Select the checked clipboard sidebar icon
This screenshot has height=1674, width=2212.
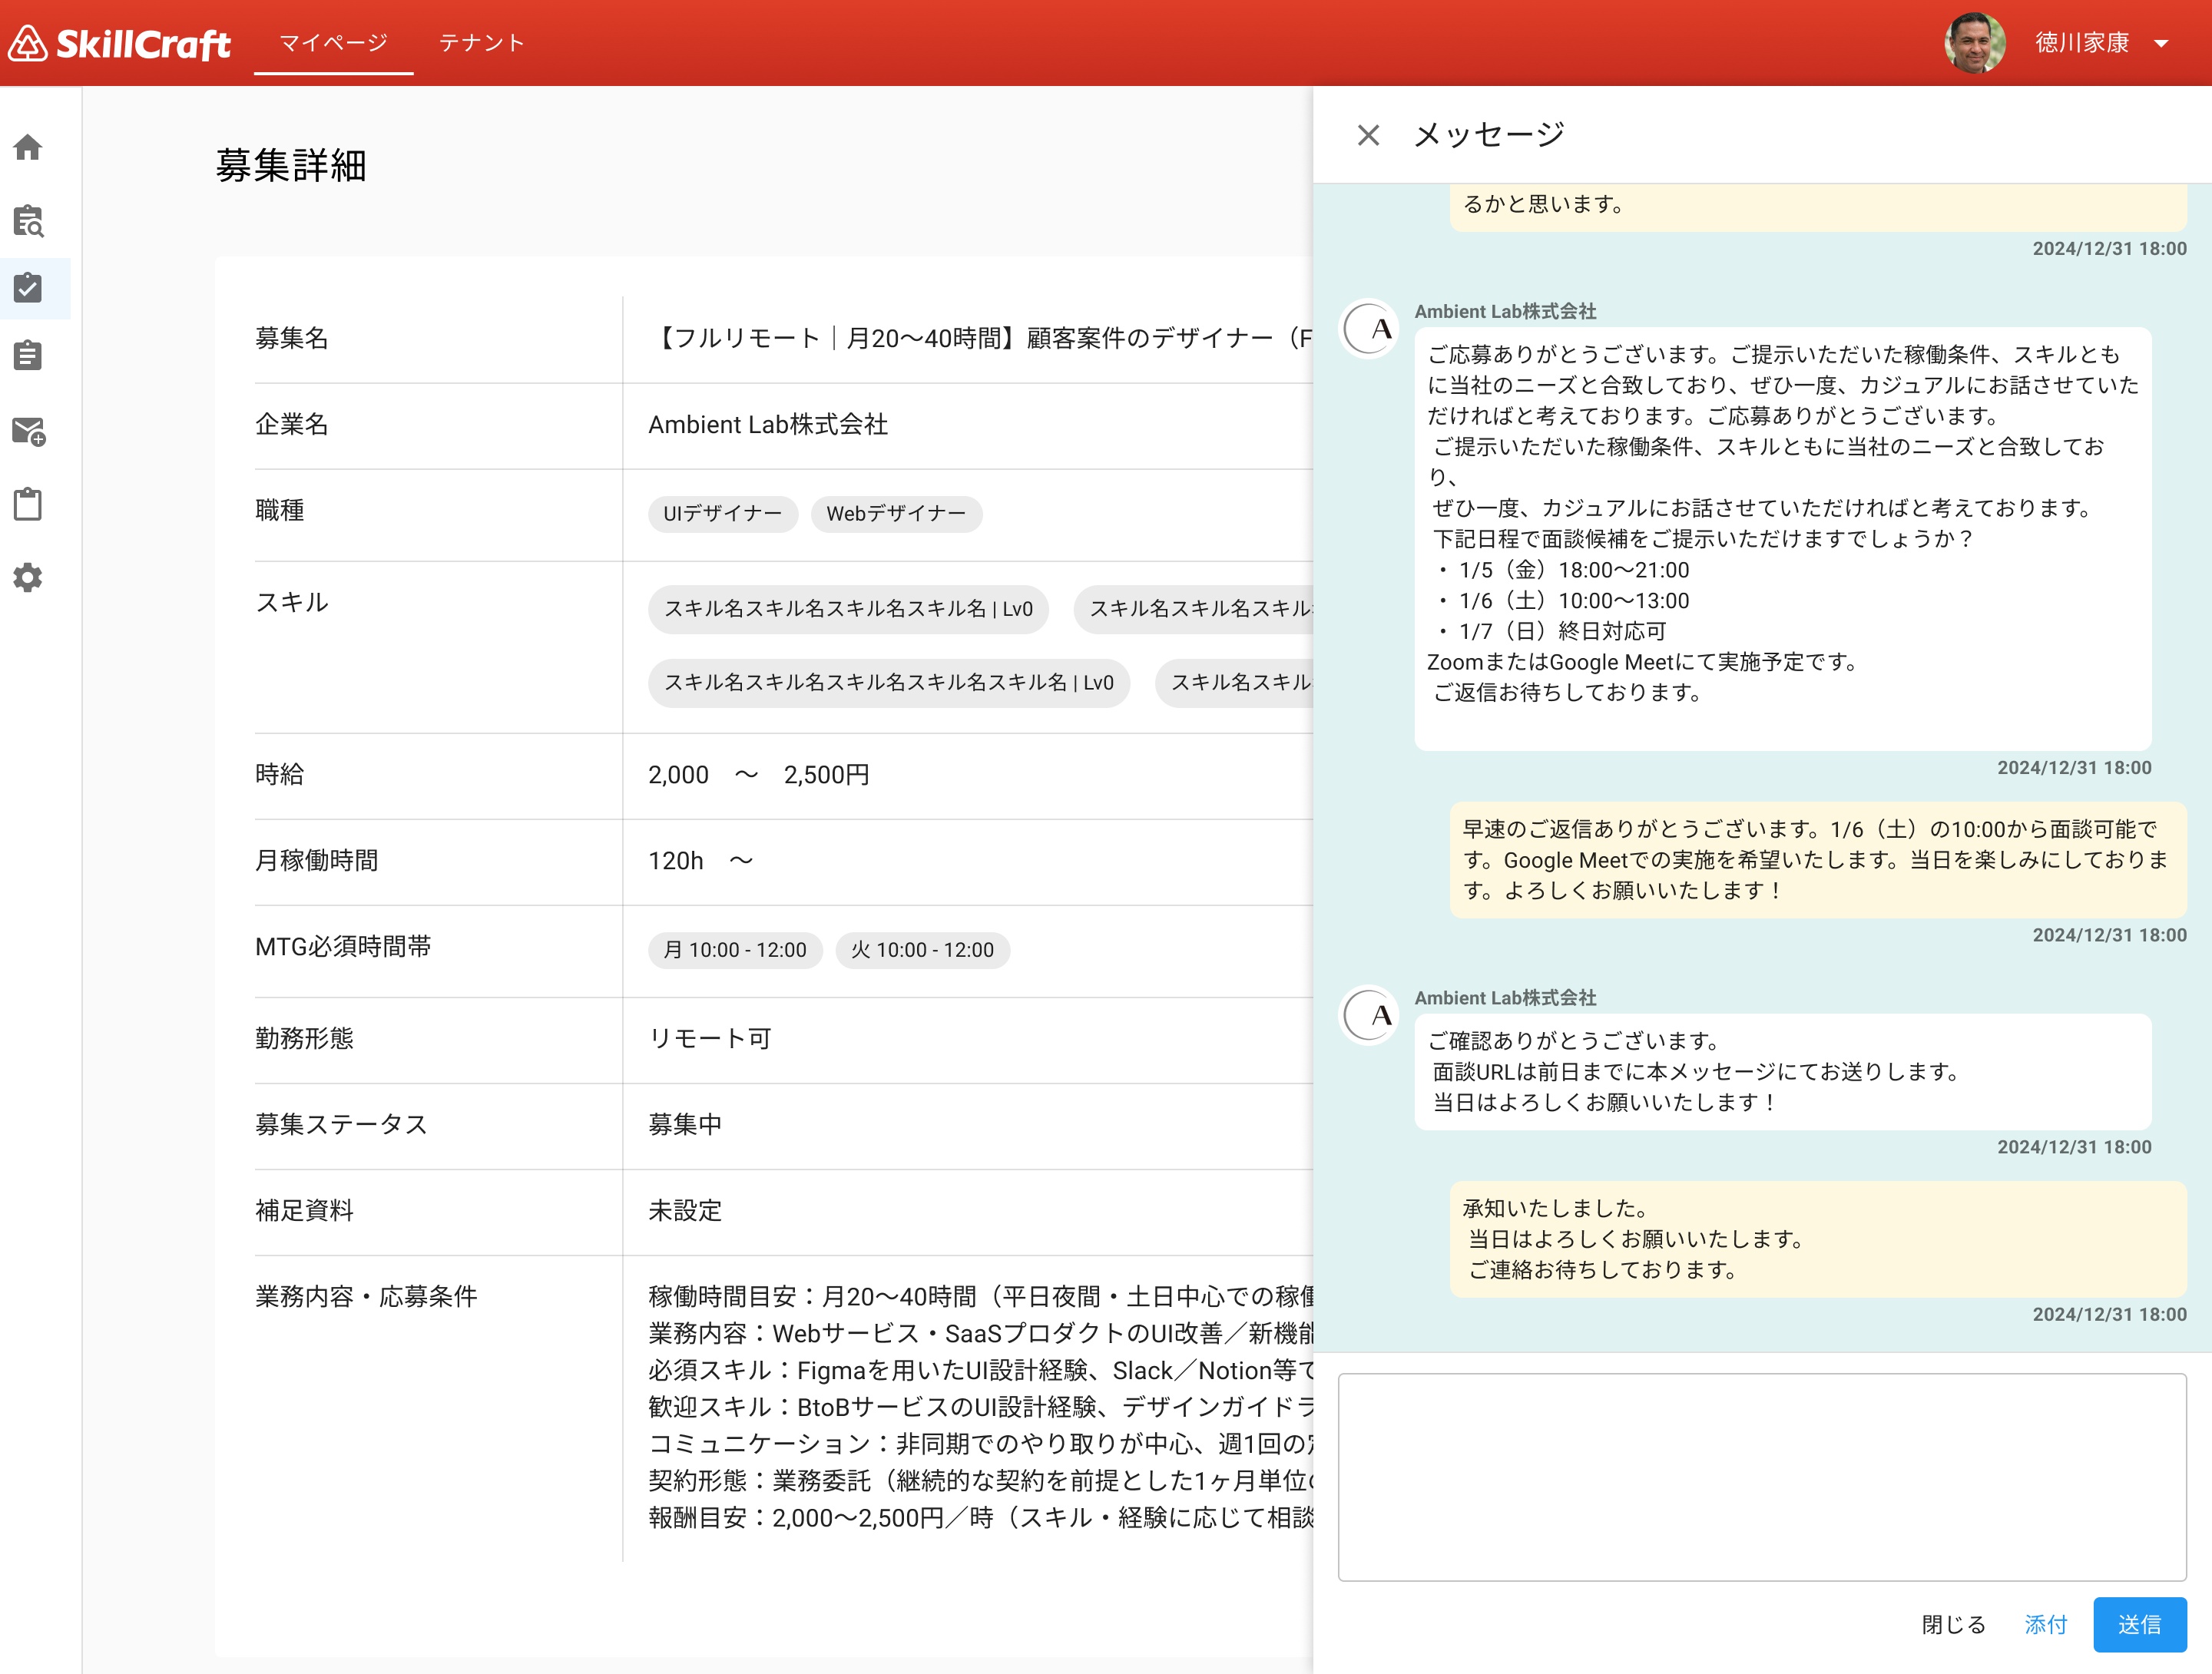(x=28, y=288)
